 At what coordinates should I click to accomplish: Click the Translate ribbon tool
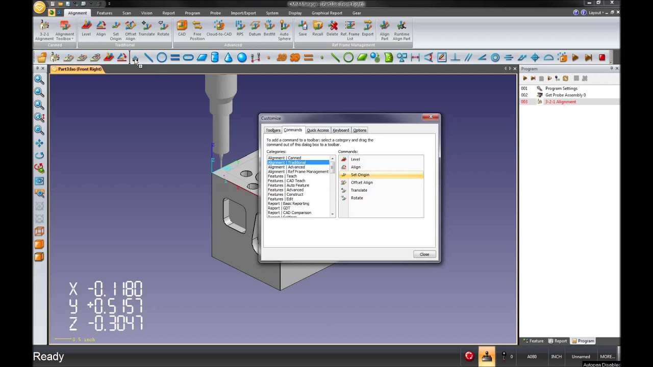146,29
